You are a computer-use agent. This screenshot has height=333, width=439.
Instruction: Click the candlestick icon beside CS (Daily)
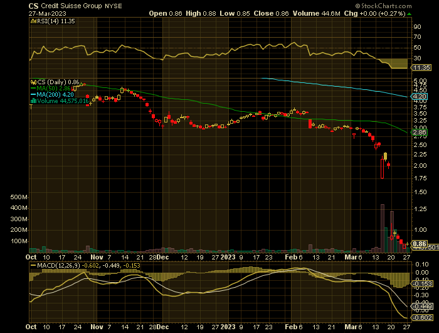pyautogui.click(x=33, y=82)
